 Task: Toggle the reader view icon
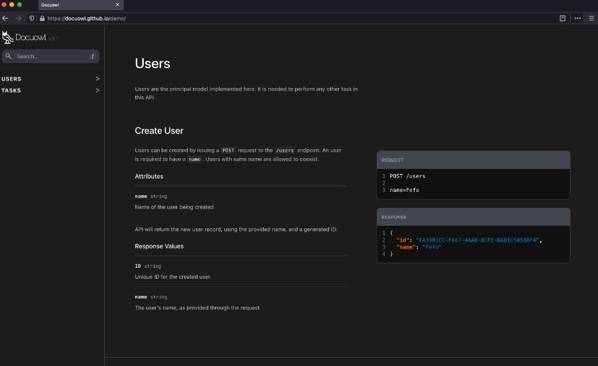point(562,18)
